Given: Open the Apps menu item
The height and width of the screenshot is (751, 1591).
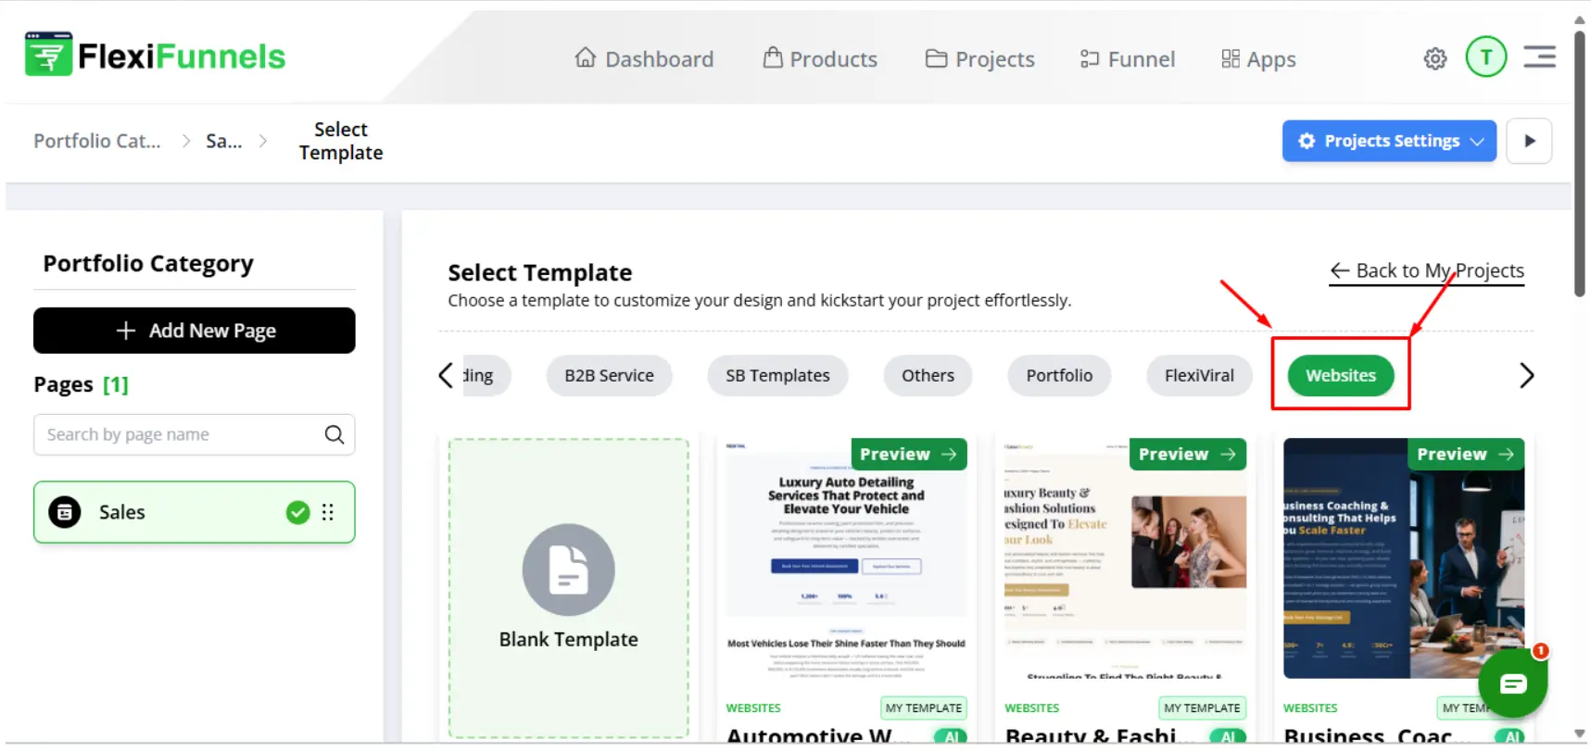Looking at the screenshot, I should pos(1258,59).
